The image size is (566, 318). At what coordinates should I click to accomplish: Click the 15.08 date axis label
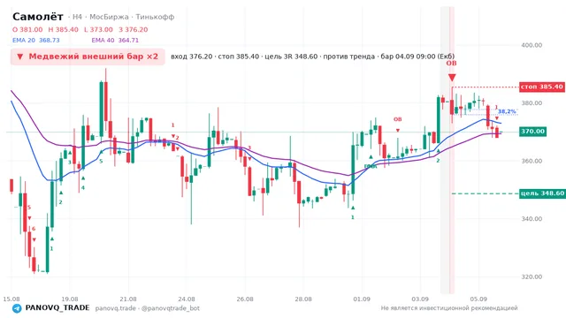pyautogui.click(x=11, y=299)
